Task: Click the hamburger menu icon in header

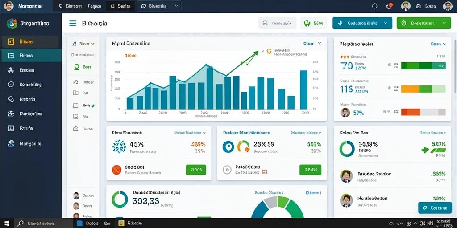Action: (73, 23)
